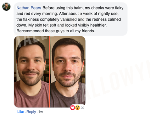The height and width of the screenshot is (115, 150).
Task: Open the left photo with maroon shirt
Action: coord(31,72)
